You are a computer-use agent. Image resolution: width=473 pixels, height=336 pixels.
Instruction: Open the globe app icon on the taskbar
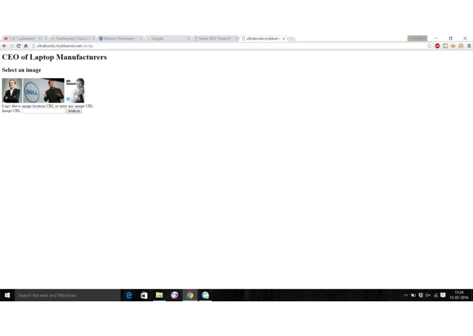205,295
